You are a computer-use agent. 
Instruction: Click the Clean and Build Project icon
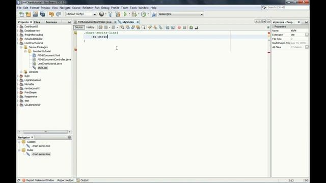118,14
